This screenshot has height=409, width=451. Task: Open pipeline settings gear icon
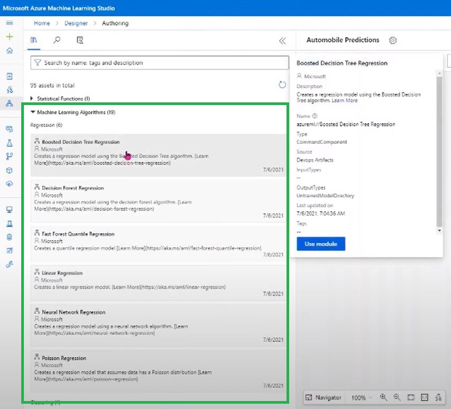click(x=393, y=40)
